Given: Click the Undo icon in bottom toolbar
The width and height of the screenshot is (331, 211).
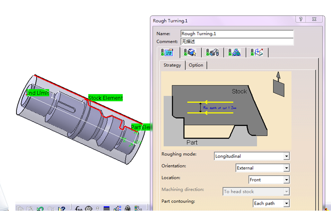Looking at the screenshot, I should tap(40, 208).
